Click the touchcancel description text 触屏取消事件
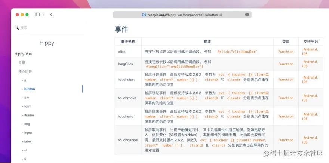 tap(156, 130)
